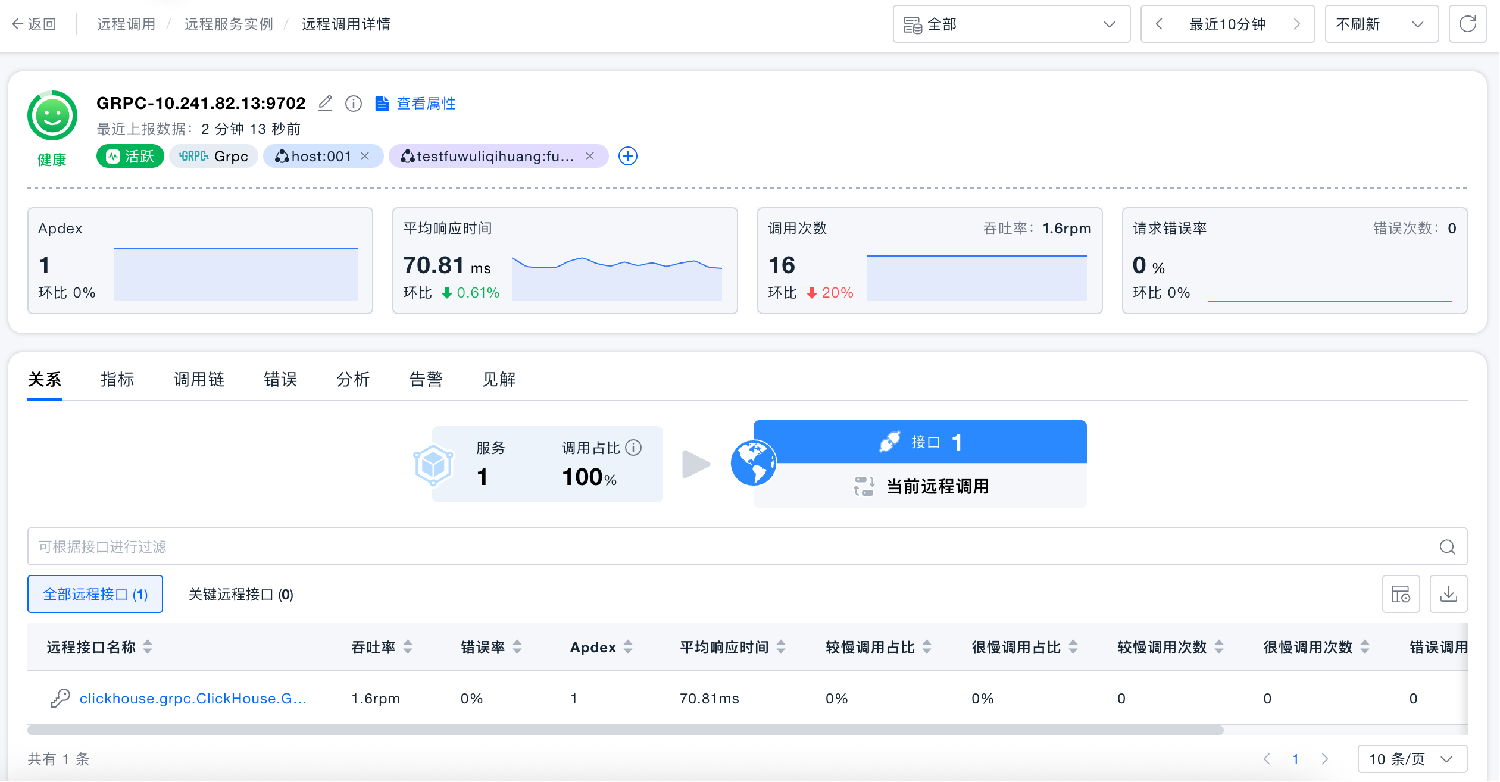
Task: Select page 1 in pagination
Action: [x=1295, y=759]
